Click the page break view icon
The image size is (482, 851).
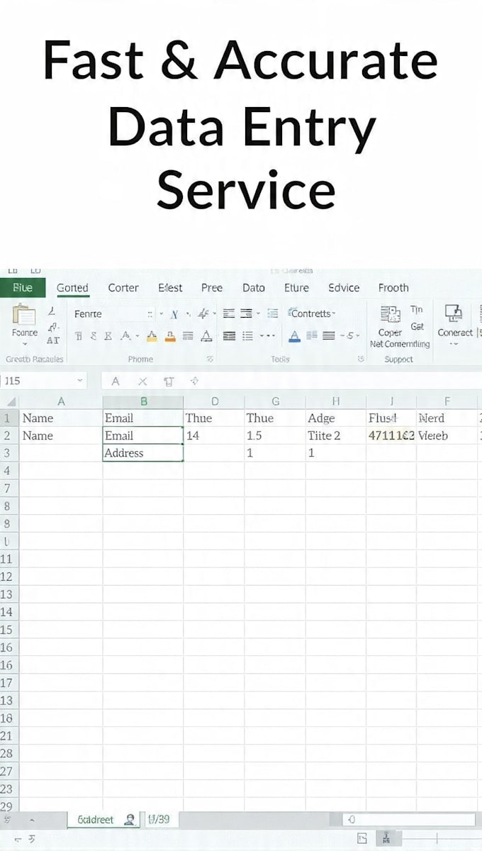(386, 839)
